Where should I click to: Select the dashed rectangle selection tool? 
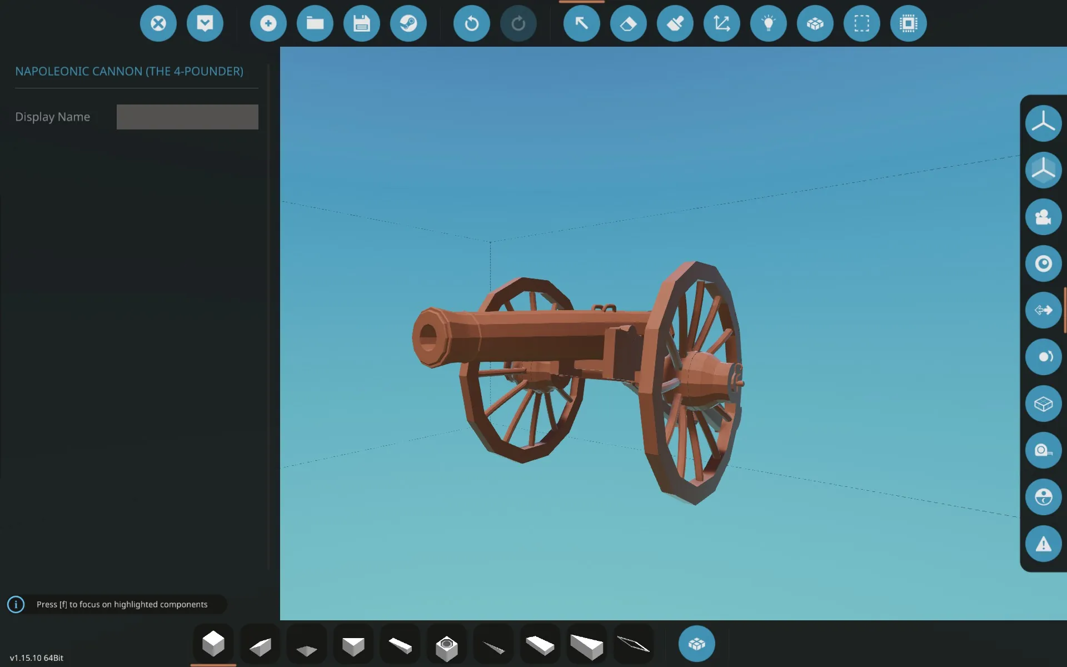(862, 23)
